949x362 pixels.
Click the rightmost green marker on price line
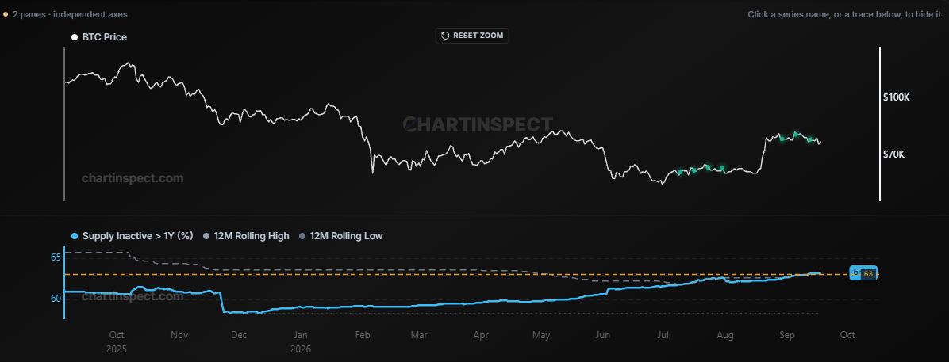click(x=810, y=139)
